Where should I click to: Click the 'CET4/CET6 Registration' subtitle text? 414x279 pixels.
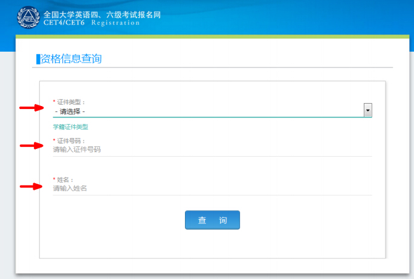tap(91, 23)
